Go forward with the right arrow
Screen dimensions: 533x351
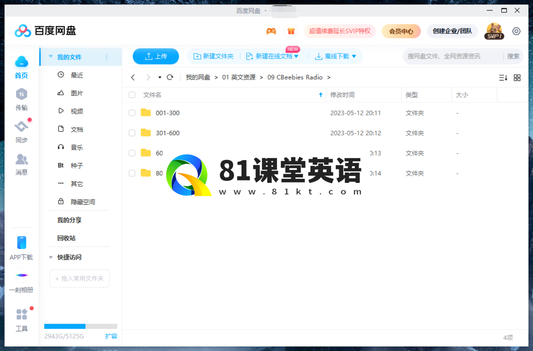[148, 77]
